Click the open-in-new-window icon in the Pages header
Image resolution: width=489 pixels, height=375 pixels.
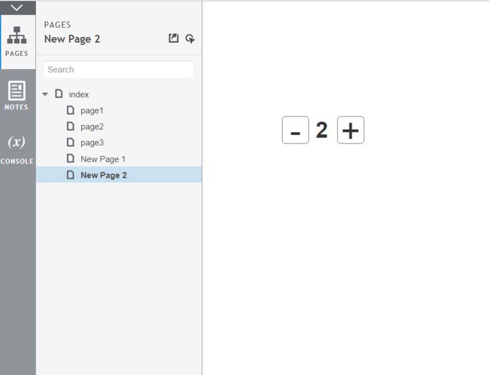pos(174,39)
